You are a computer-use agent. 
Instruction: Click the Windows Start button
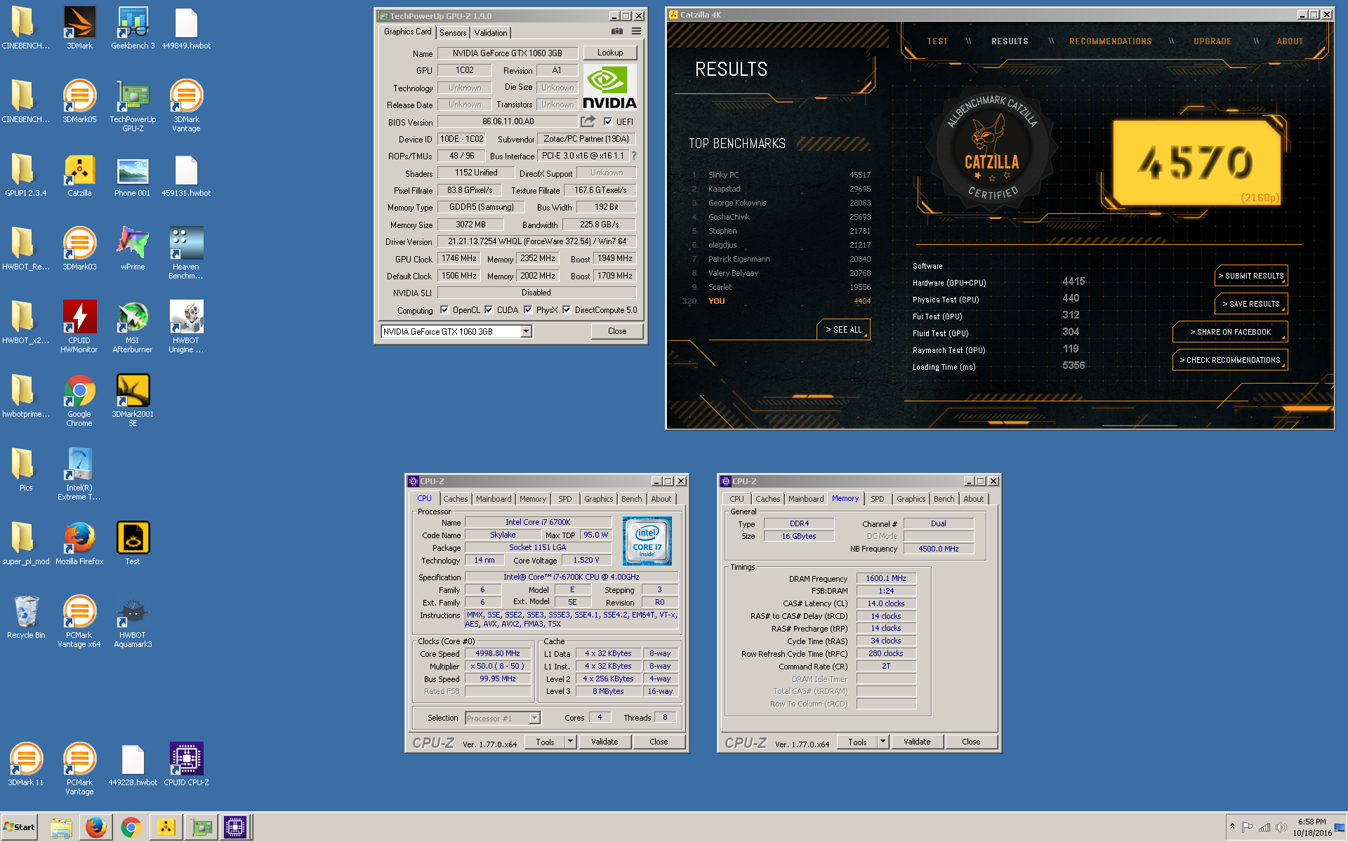coord(19,827)
